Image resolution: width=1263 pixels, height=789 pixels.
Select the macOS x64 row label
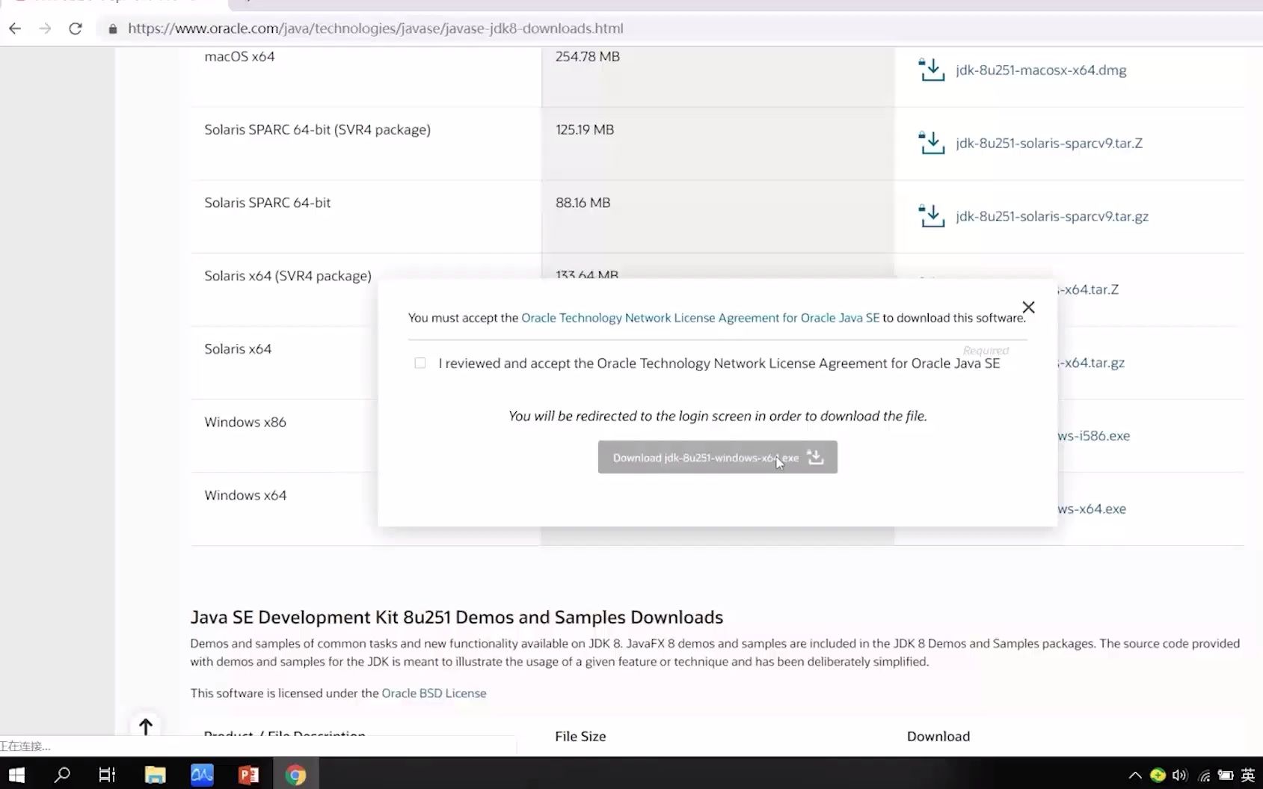pos(239,57)
